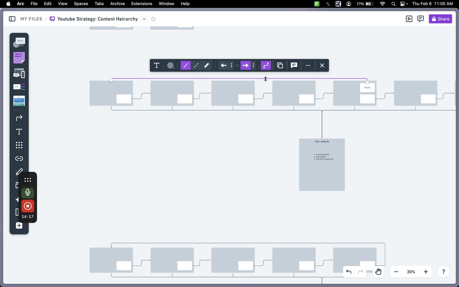Select the wireframe devices tool
The image size is (459, 287).
19,73
